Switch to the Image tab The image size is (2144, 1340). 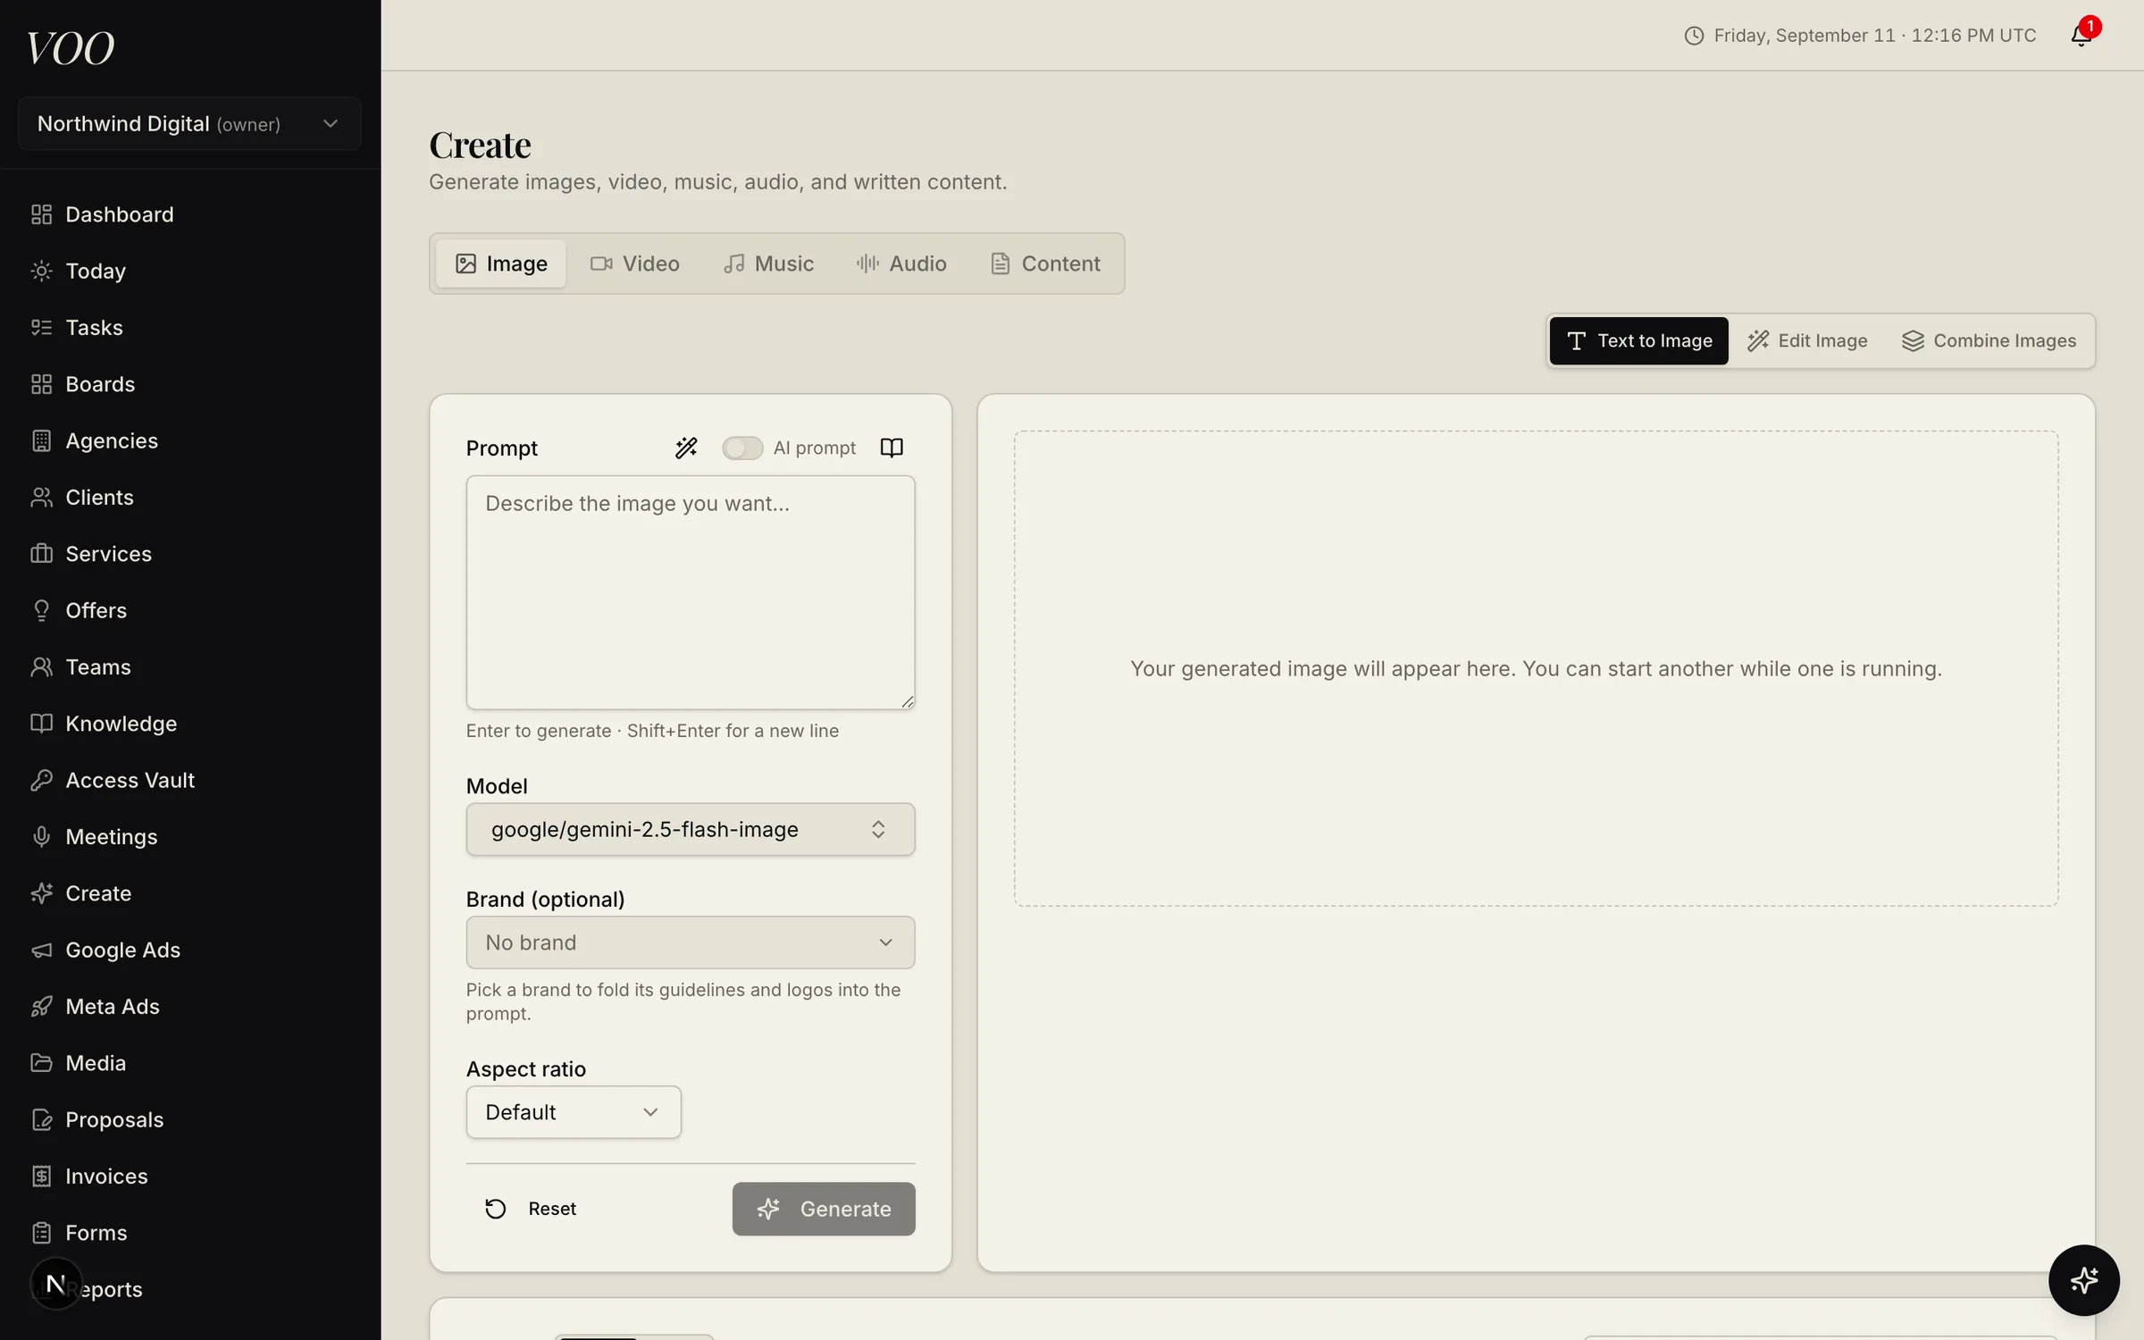(x=501, y=264)
